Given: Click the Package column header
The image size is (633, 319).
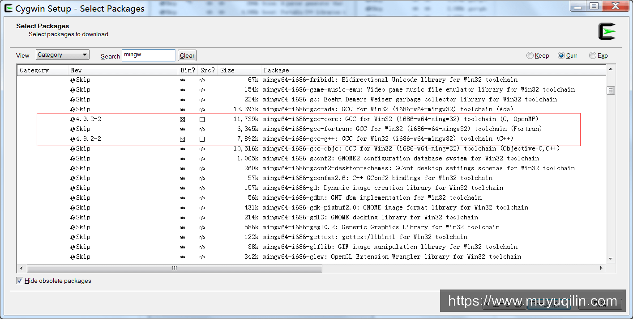Looking at the screenshot, I should pyautogui.click(x=433, y=70).
